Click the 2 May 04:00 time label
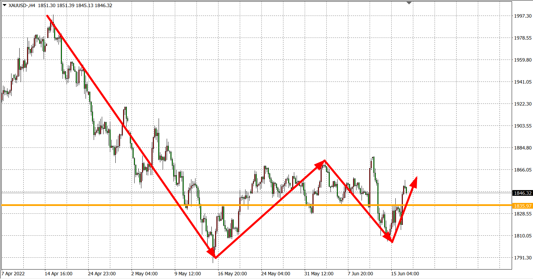The width and height of the screenshot is (533, 279). 144,274
